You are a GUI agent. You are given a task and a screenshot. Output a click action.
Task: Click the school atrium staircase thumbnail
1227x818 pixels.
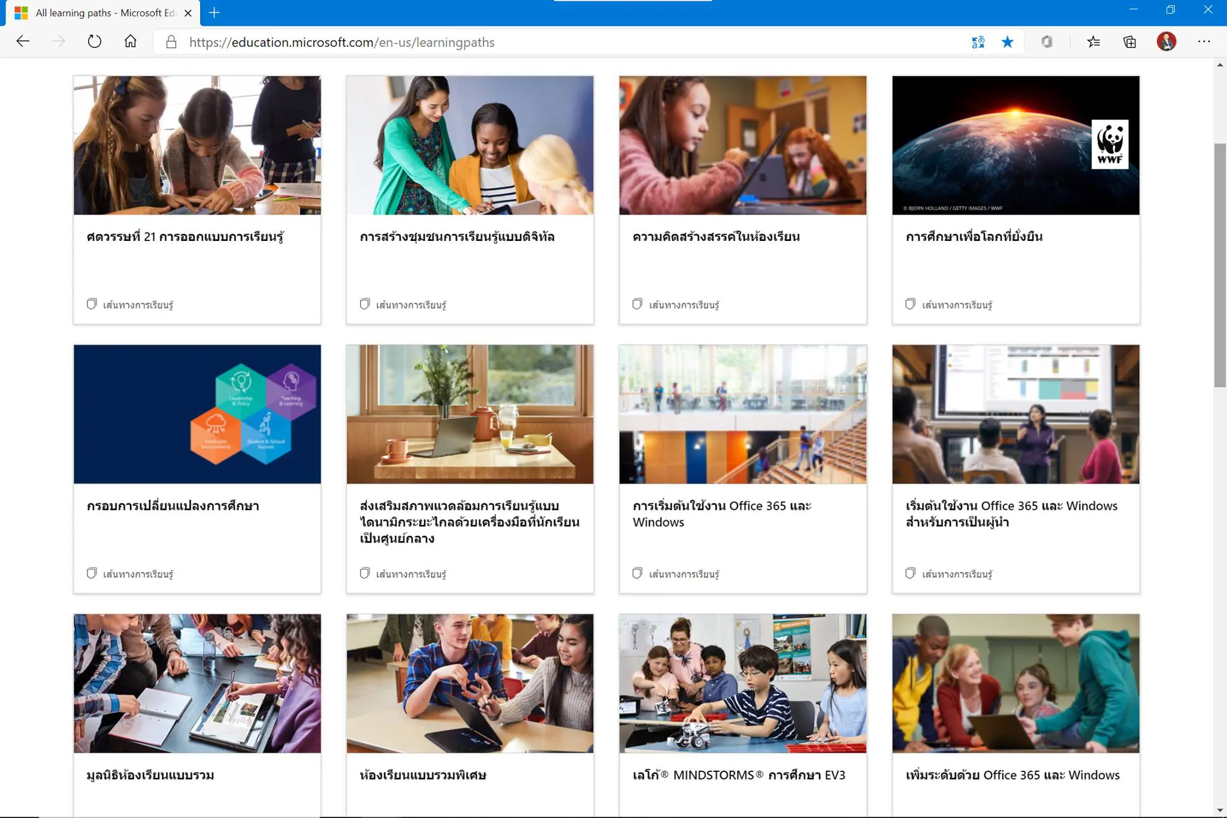(x=743, y=414)
